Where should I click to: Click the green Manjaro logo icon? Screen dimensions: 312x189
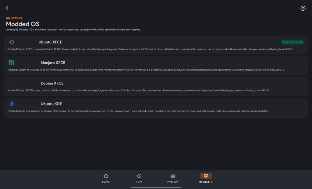coord(12,63)
